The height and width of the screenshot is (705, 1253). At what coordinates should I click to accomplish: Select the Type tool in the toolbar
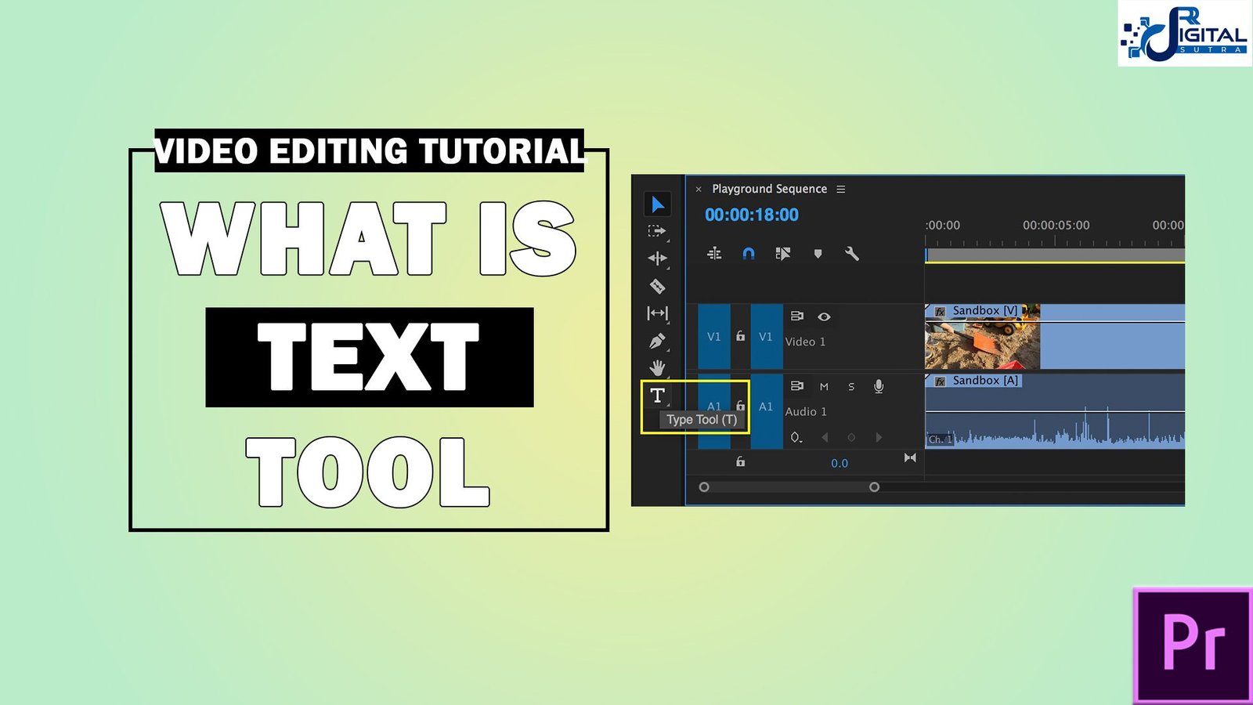pos(657,396)
